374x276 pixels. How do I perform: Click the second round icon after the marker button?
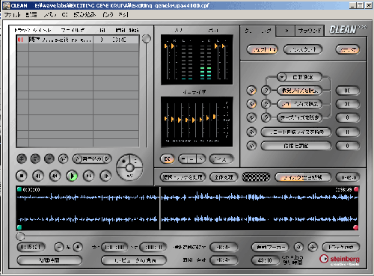313,248
